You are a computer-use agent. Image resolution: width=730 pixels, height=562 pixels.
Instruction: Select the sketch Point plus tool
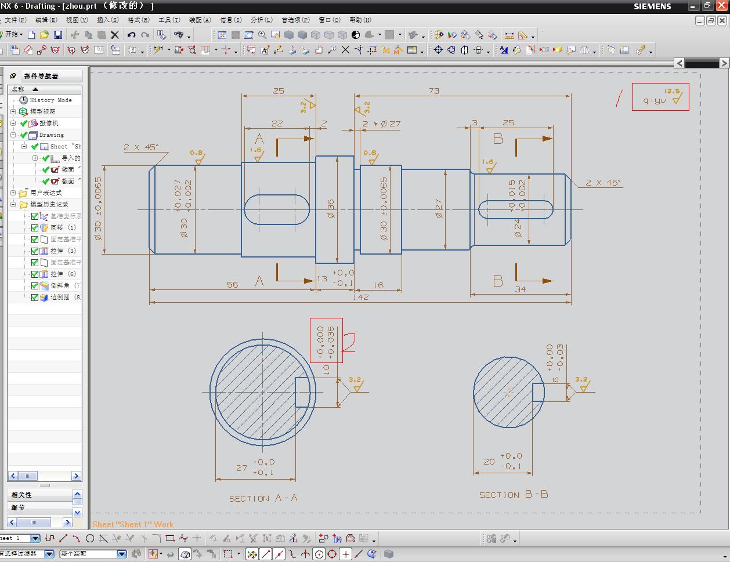pyautogui.click(x=197, y=538)
